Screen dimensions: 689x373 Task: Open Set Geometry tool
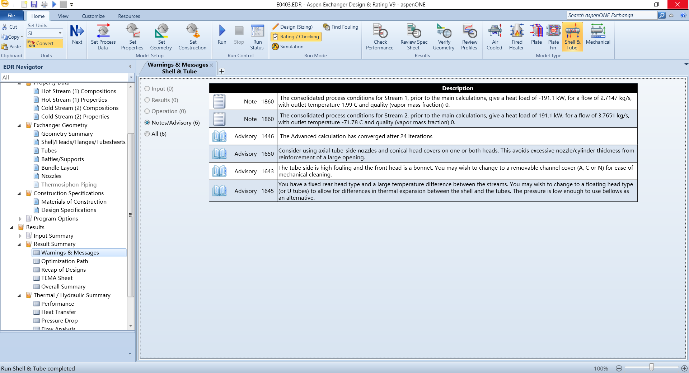161,37
